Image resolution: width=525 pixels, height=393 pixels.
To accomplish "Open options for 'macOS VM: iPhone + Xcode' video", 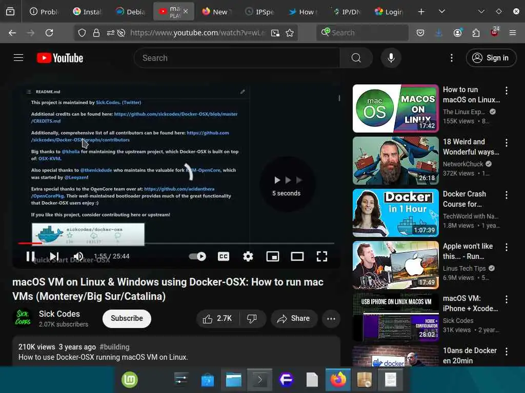I will (507, 299).
